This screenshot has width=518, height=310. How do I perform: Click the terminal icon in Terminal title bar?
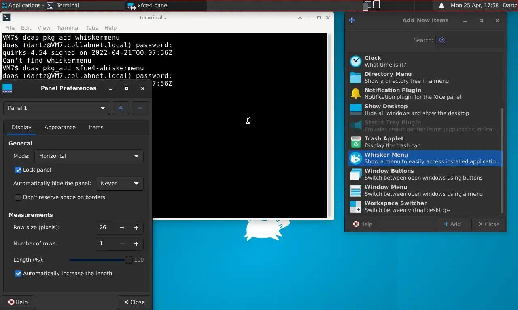[6, 17]
